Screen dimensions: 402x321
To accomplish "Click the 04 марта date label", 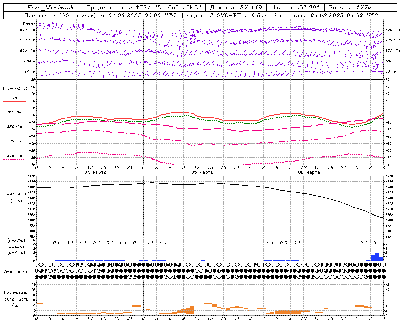I will [x=95, y=172].
